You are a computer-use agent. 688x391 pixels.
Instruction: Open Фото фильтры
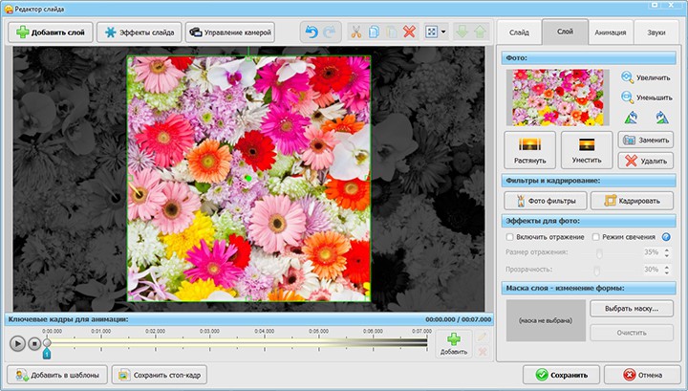tap(546, 201)
